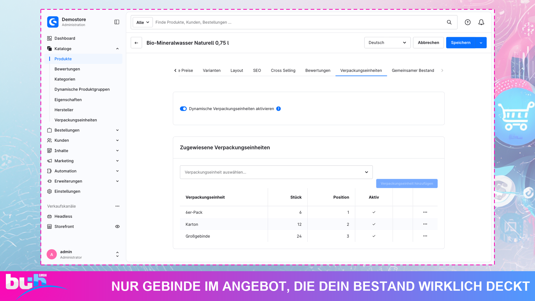This screenshot has height=301, width=535.
Task: Open the admin user menu chevron
Action: (x=117, y=254)
